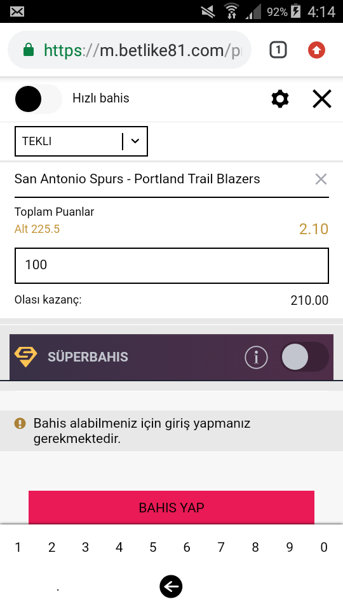The height and width of the screenshot is (611, 343).
Task: Open the Süperbahis info icon
Action: (x=256, y=357)
